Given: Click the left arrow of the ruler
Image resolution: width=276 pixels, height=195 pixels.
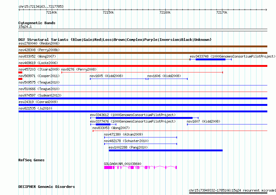Looking at the screenshot, I should [19, 10].
